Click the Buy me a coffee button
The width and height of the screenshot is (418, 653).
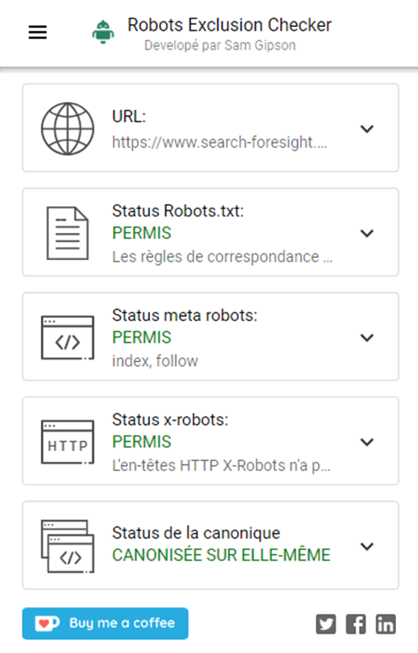coord(105,623)
